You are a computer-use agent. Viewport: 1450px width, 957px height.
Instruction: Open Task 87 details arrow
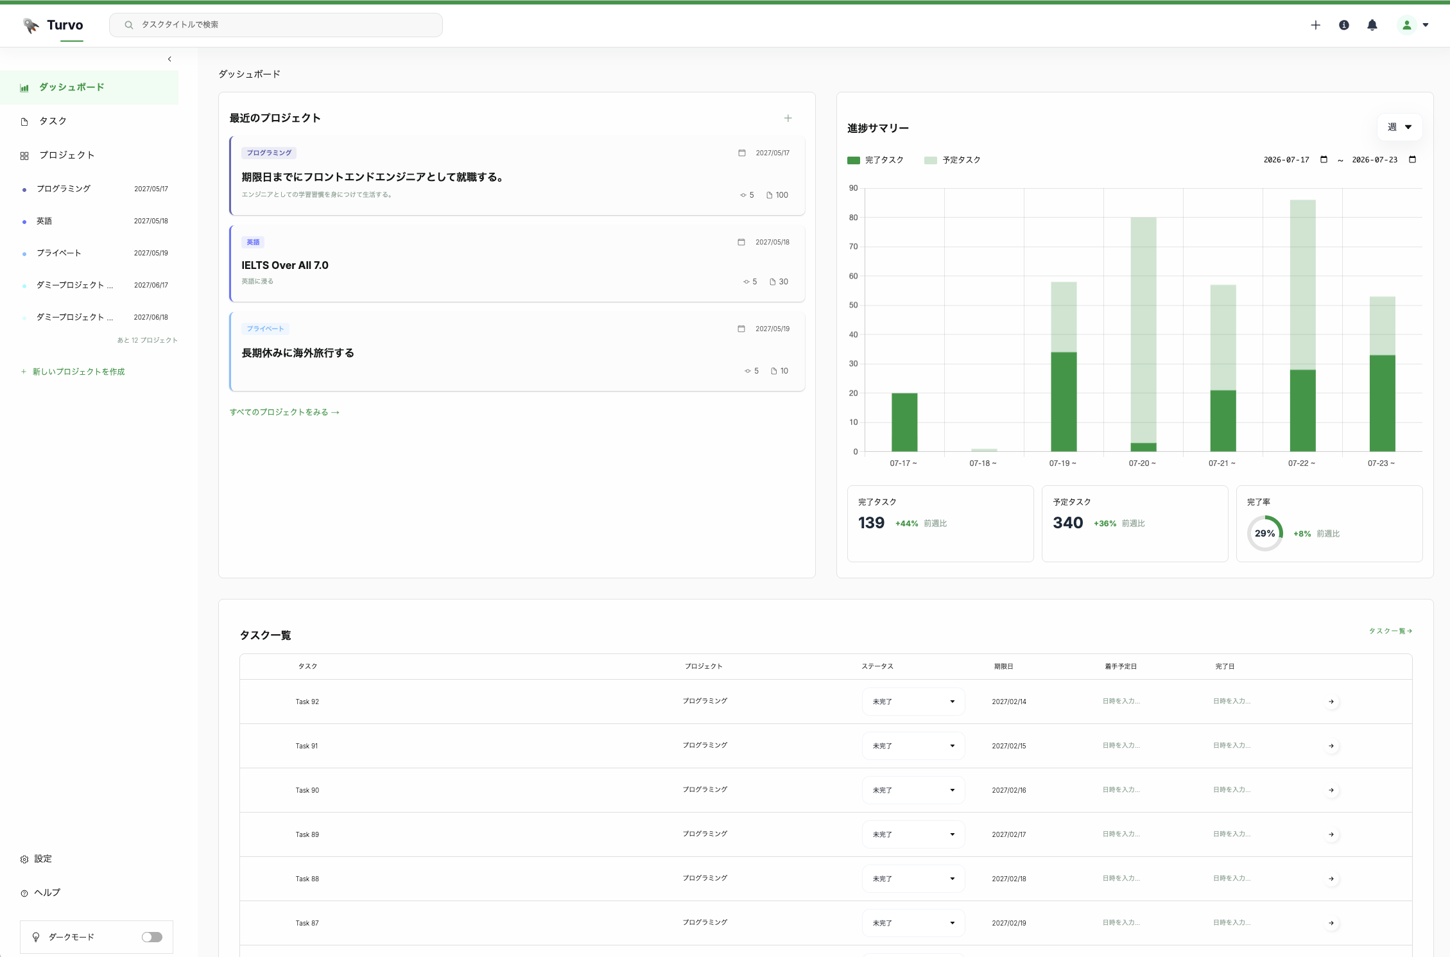1331,923
